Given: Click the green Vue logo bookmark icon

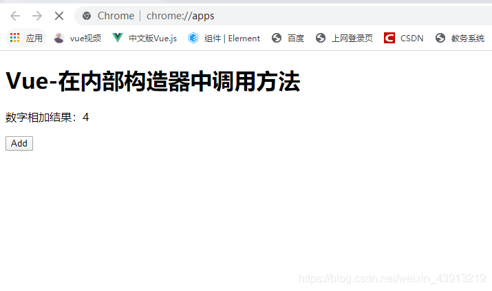Looking at the screenshot, I should [118, 38].
